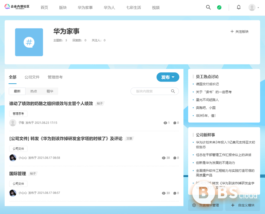Screen dimensions: 265x214
Task: Open post 转发《华为到该炸掉研发金字塔的时候了》及评论
Action: (x=66, y=138)
